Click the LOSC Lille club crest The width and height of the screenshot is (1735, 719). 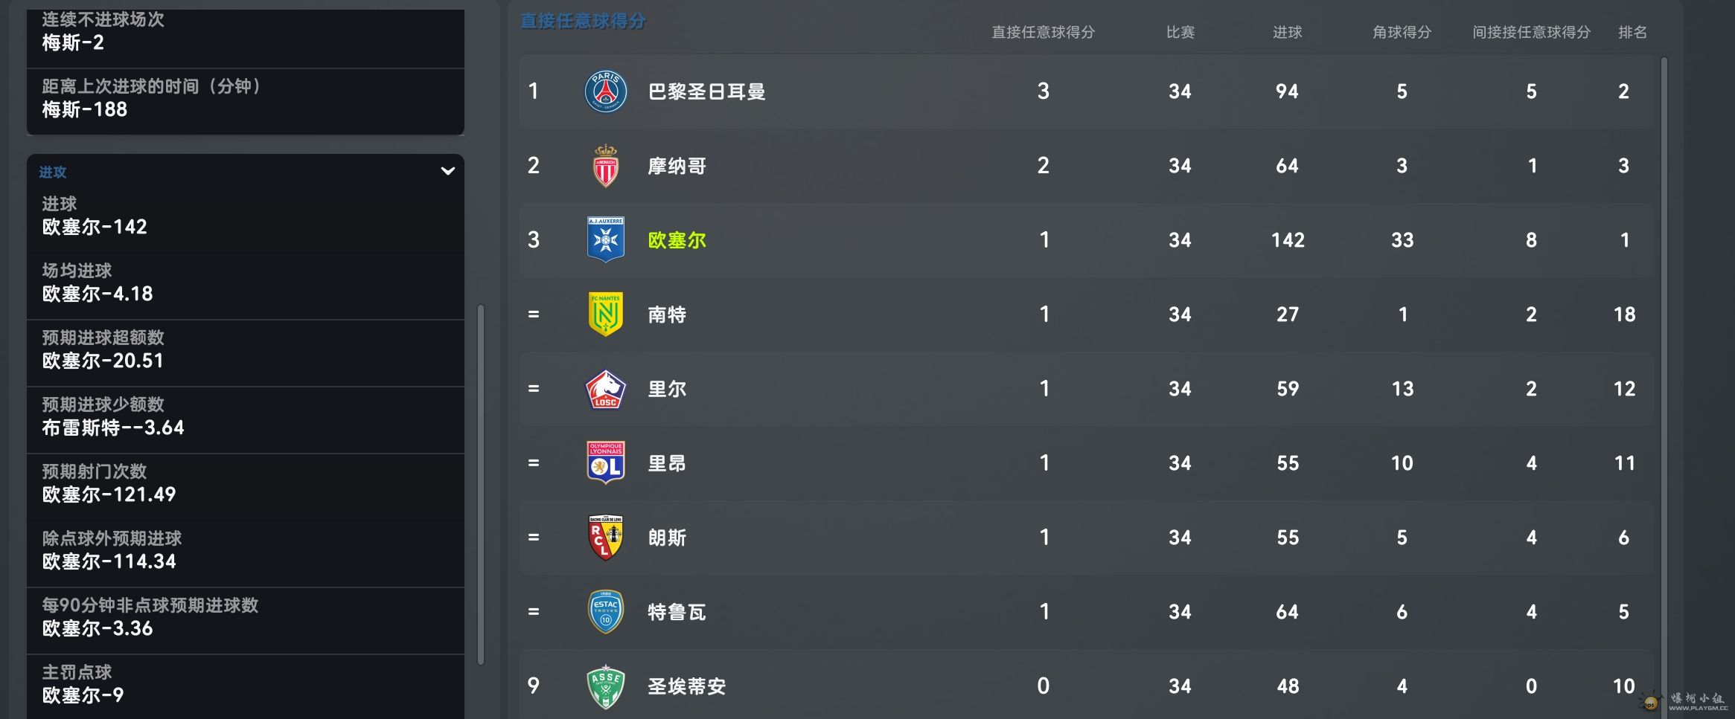coord(606,389)
